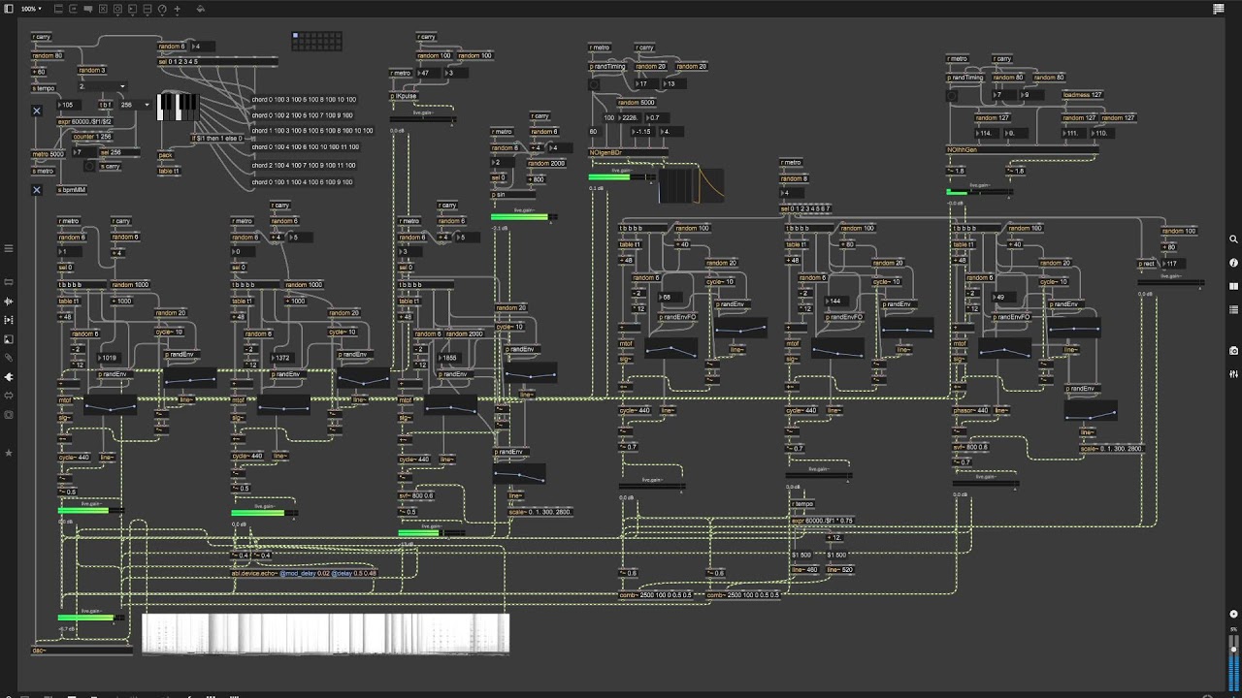Open the search magnifier in right sidebar
This screenshot has width=1242, height=698.
coord(1233,238)
